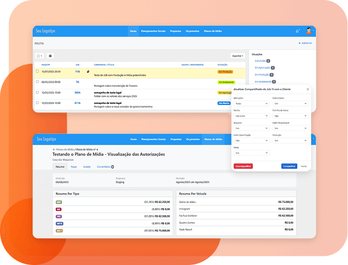This screenshot has width=348, height=265.
Task: Click the MG type badge in Resumo Por Tipo
Action: (x=59, y=202)
